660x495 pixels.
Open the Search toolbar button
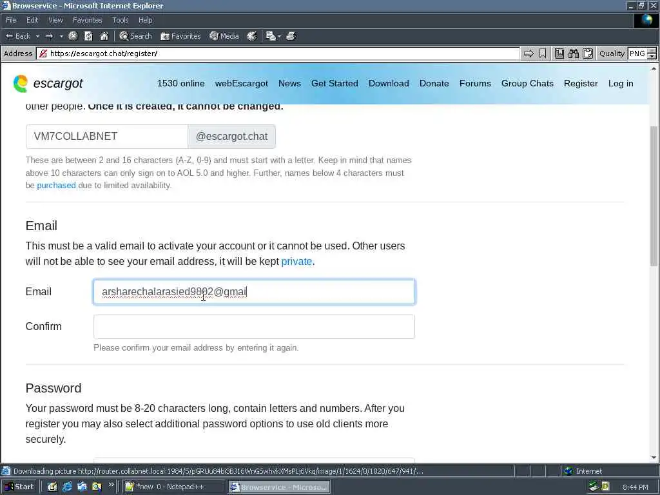(135, 36)
